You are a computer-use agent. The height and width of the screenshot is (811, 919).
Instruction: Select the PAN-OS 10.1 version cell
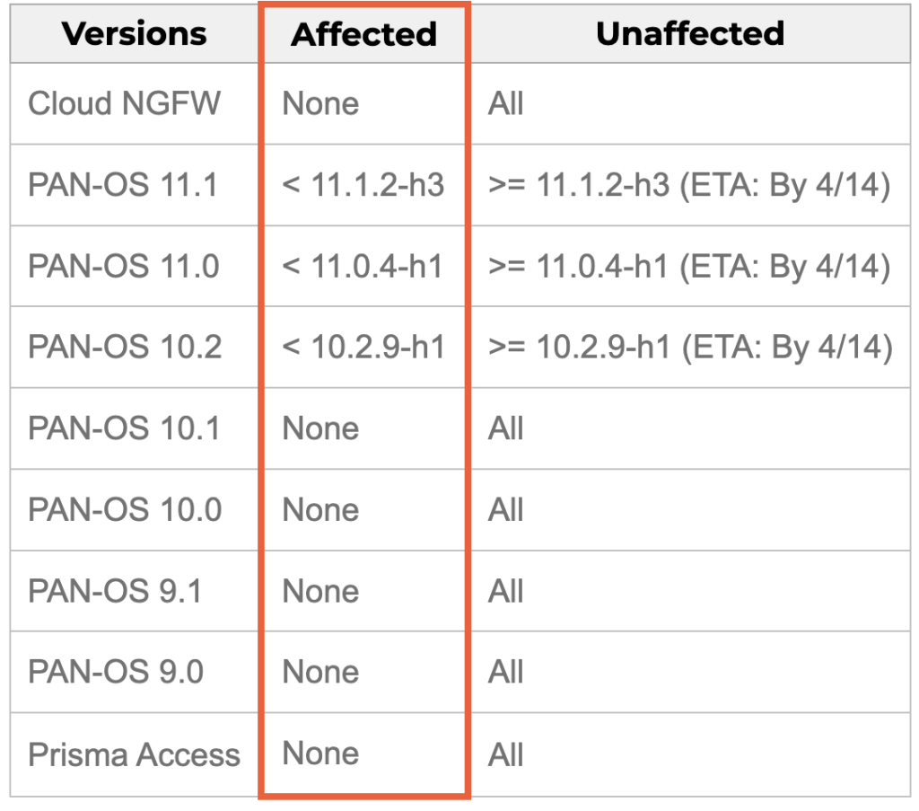123,428
